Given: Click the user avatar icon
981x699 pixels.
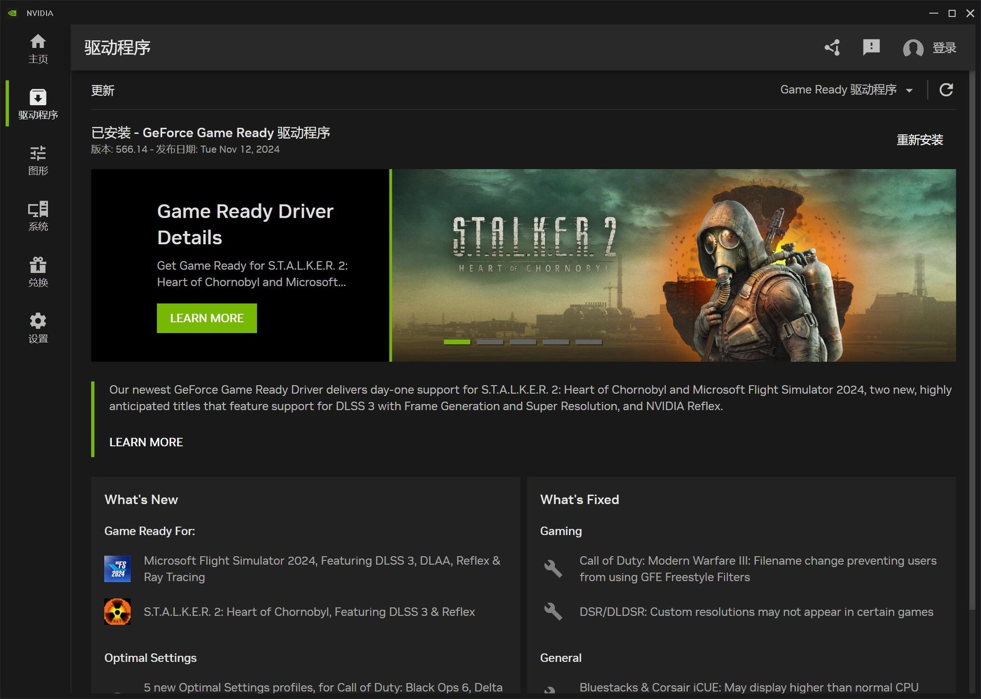Looking at the screenshot, I should (912, 48).
